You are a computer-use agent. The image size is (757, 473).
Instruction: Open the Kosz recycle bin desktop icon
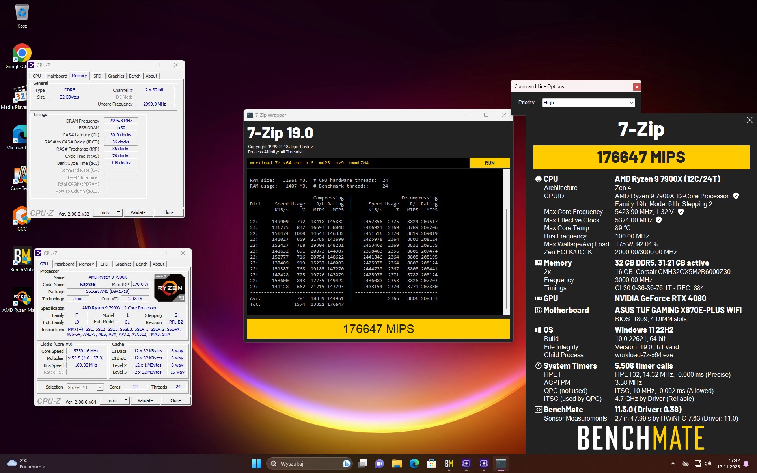tap(22, 17)
